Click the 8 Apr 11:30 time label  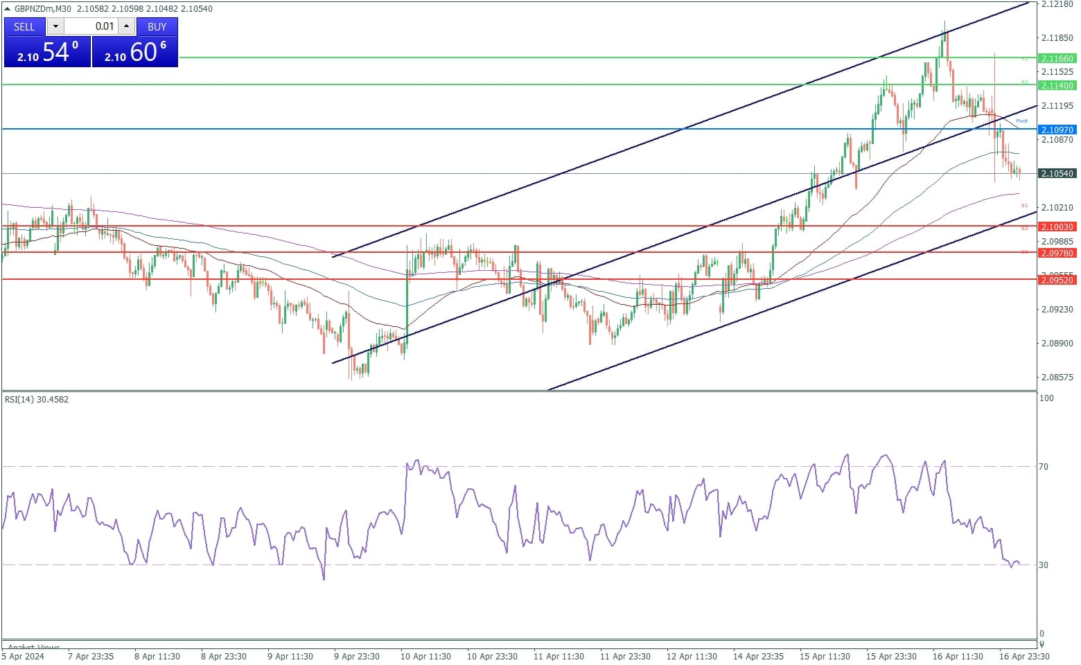coord(157,657)
